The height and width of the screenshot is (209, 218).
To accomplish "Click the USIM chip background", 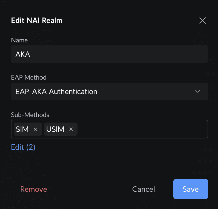I will coord(61,129).
